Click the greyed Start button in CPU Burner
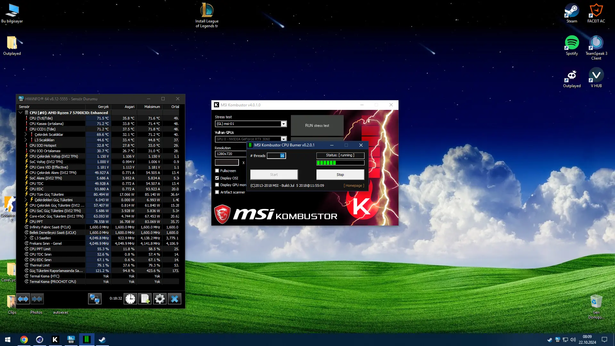The height and width of the screenshot is (346, 615). (x=274, y=175)
